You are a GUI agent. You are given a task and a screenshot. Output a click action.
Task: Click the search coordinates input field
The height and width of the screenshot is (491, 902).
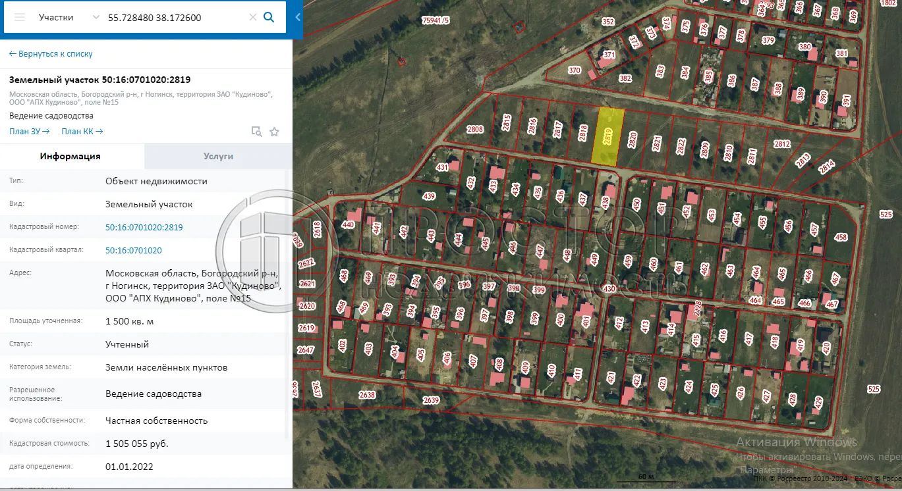pyautogui.click(x=175, y=18)
